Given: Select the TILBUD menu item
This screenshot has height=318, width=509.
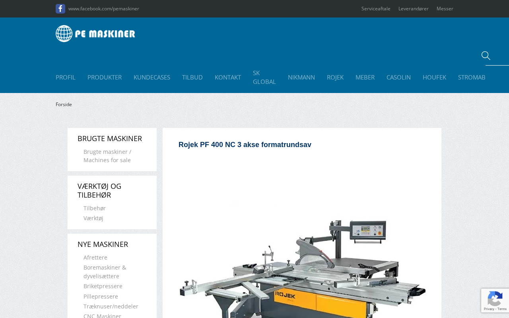Looking at the screenshot, I should pyautogui.click(x=192, y=77).
